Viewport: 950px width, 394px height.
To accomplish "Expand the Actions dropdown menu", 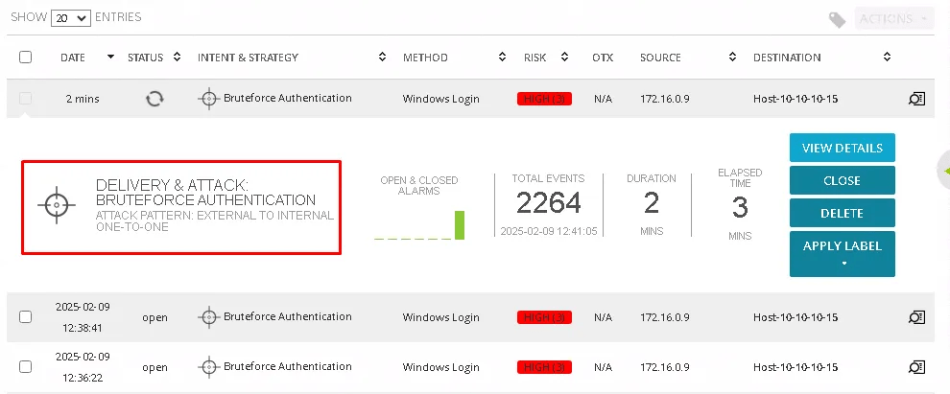I will pyautogui.click(x=894, y=19).
